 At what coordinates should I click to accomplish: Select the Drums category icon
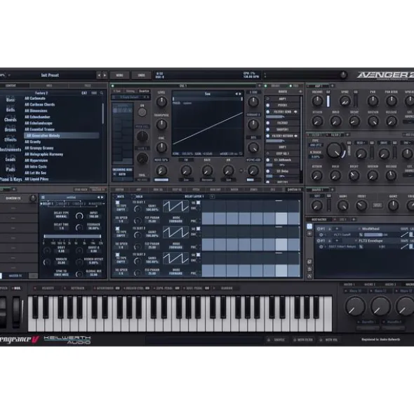coord(11,129)
